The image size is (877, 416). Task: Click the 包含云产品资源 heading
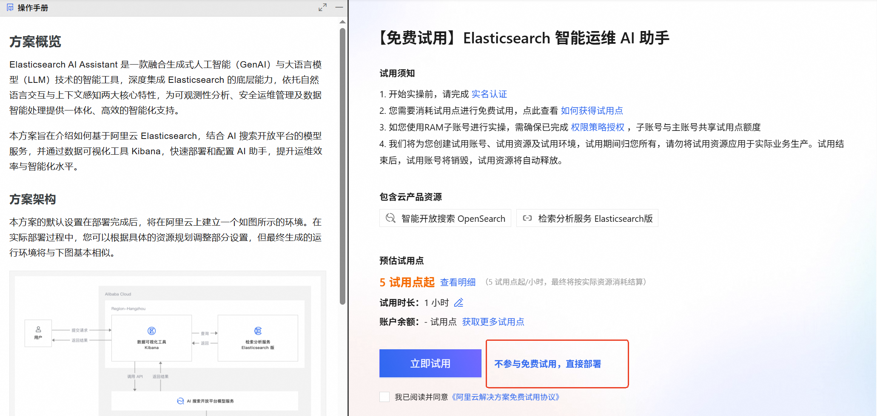click(x=410, y=197)
